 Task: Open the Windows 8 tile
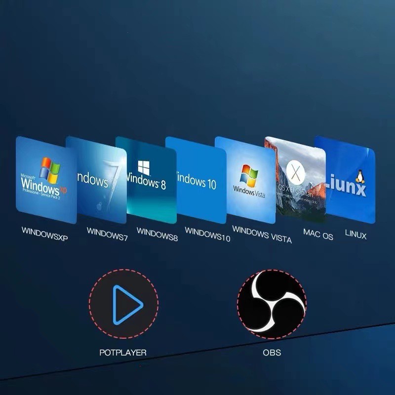click(146, 180)
